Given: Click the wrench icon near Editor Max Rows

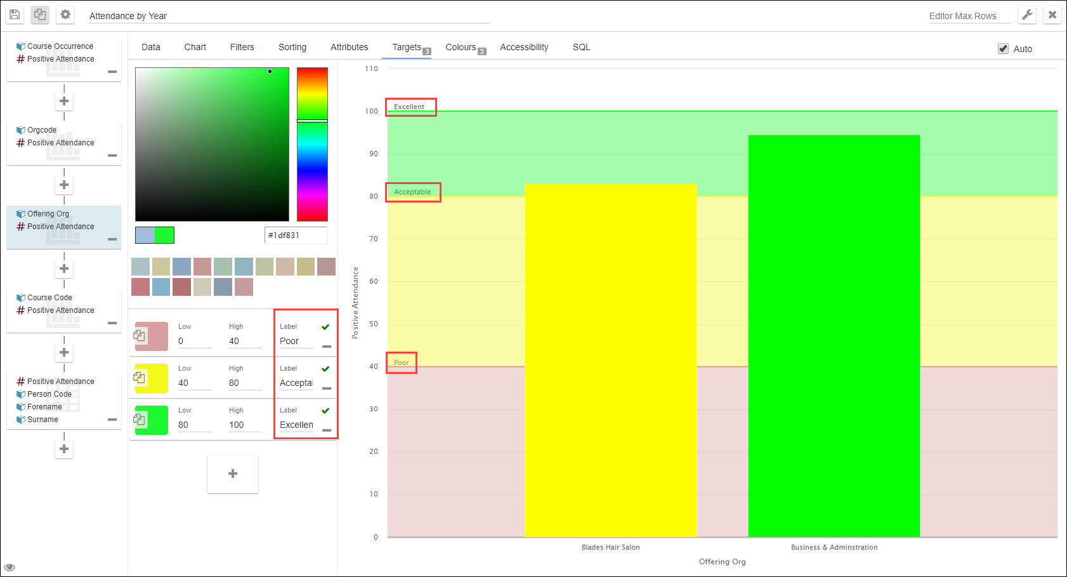Looking at the screenshot, I should [x=1027, y=14].
